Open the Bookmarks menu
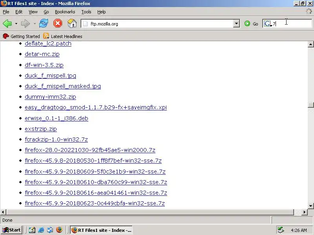 (65, 12)
